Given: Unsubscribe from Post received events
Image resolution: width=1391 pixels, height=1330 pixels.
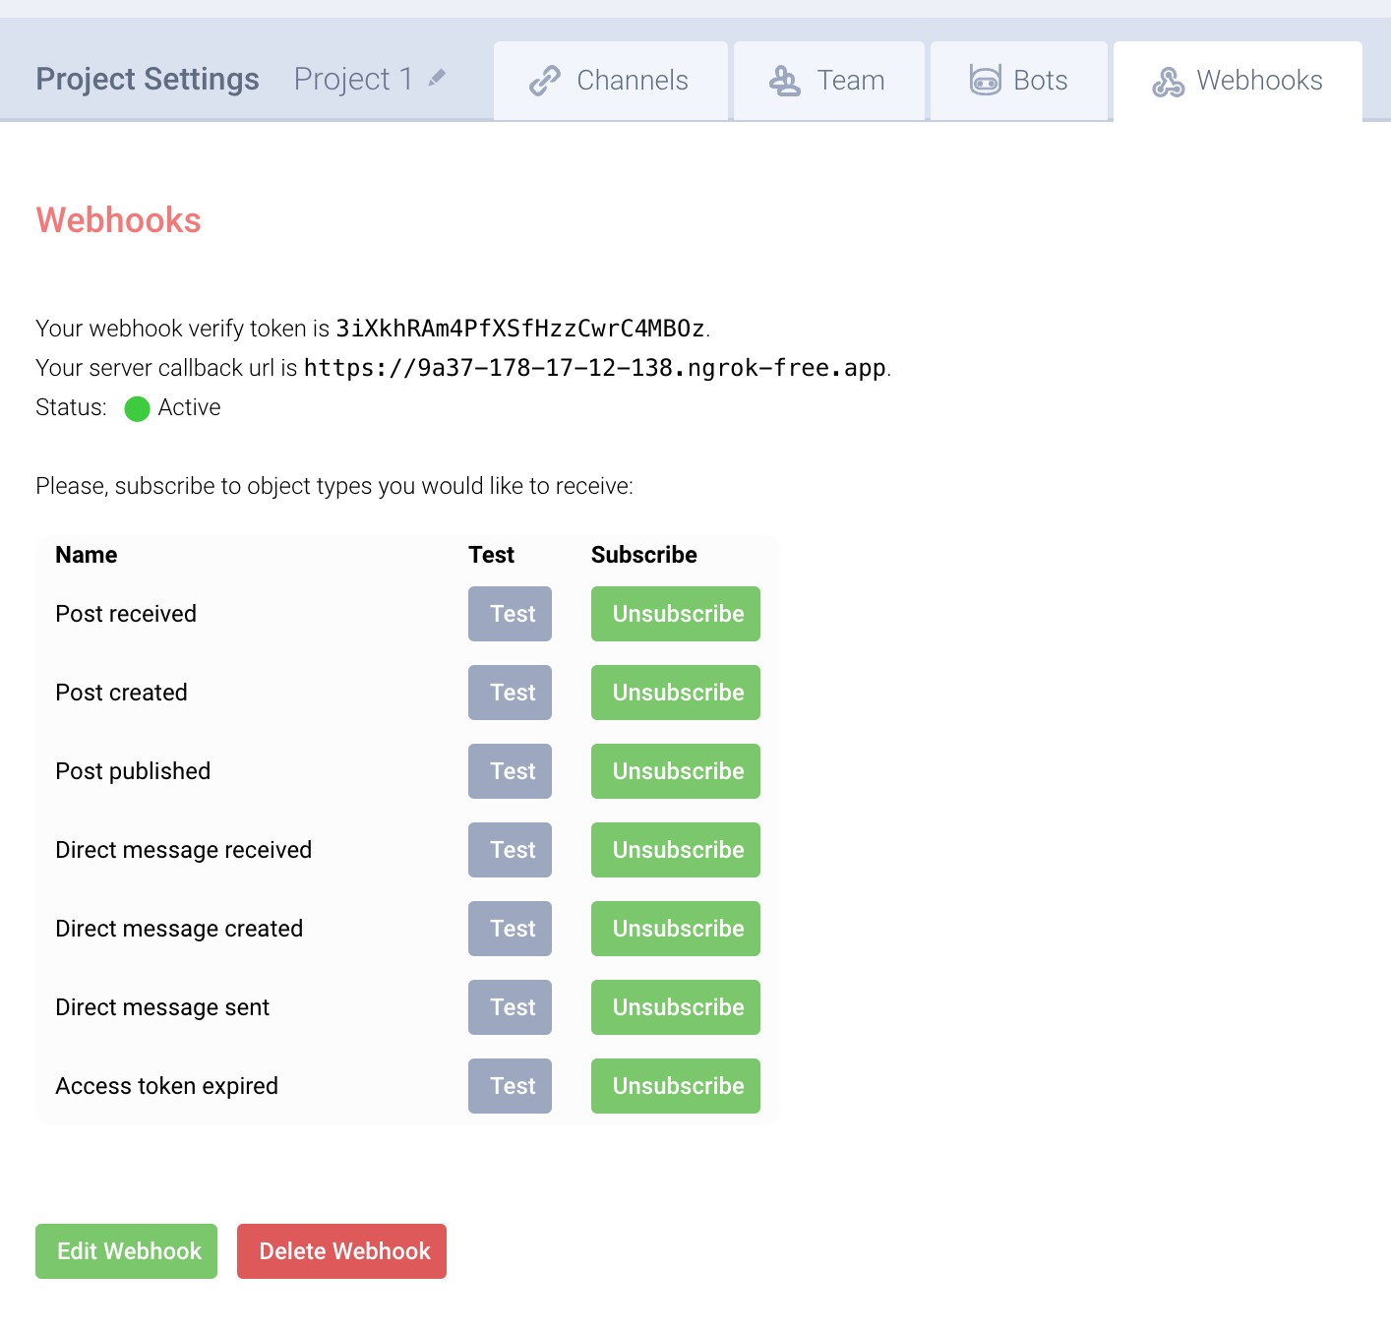Looking at the screenshot, I should pyautogui.click(x=675, y=614).
